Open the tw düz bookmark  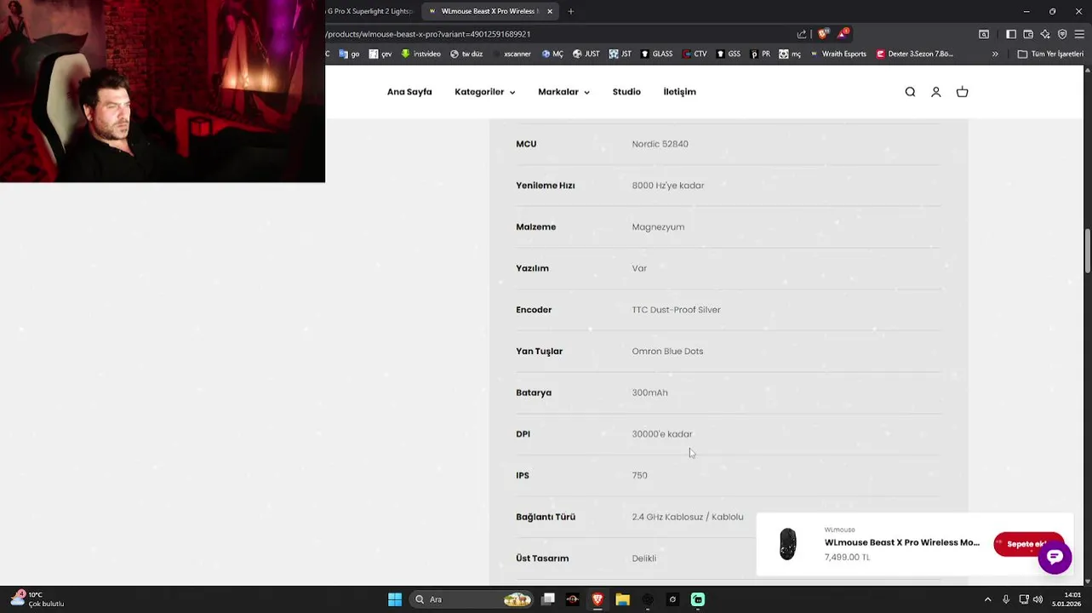point(466,54)
